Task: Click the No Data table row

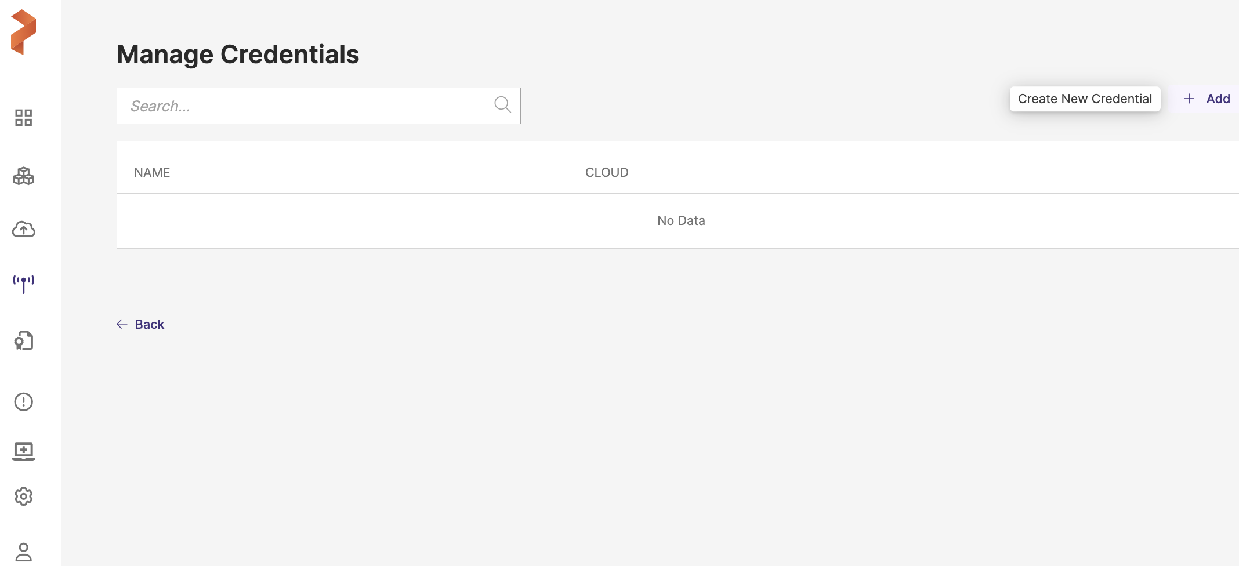Action: tap(681, 220)
